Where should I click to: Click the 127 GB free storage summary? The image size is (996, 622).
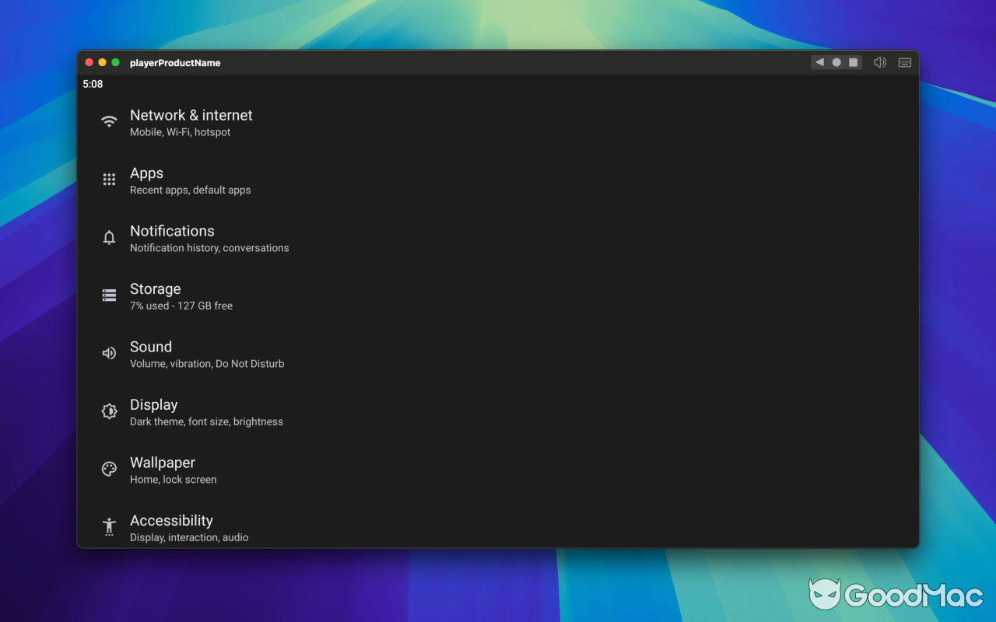pyautogui.click(x=181, y=306)
